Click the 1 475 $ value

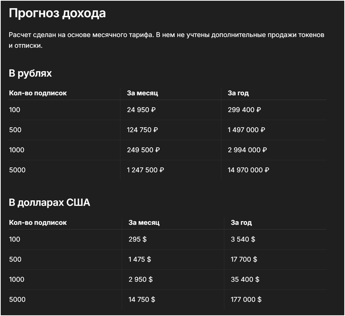[140, 259]
